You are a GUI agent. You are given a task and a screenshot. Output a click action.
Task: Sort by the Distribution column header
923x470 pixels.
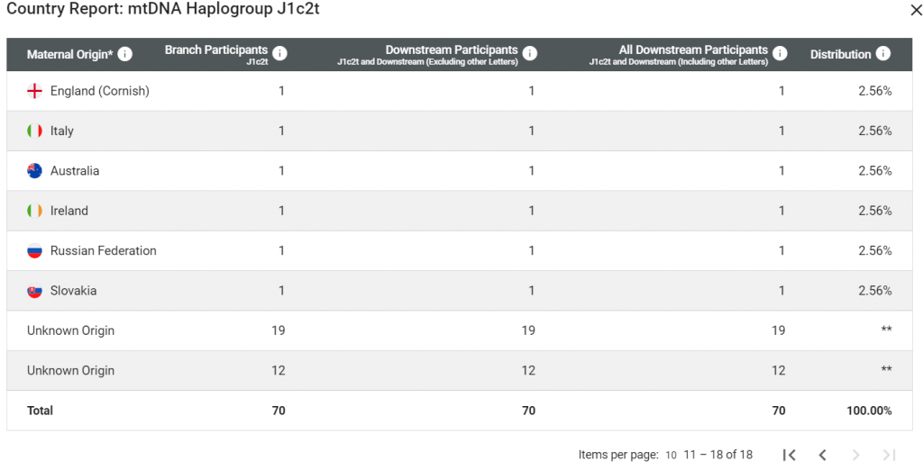[840, 55]
